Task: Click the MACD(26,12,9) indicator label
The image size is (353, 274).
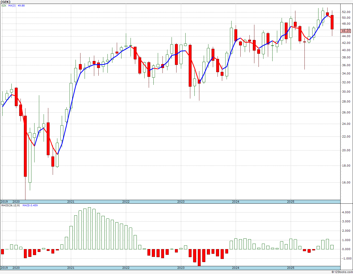Action: point(10,205)
